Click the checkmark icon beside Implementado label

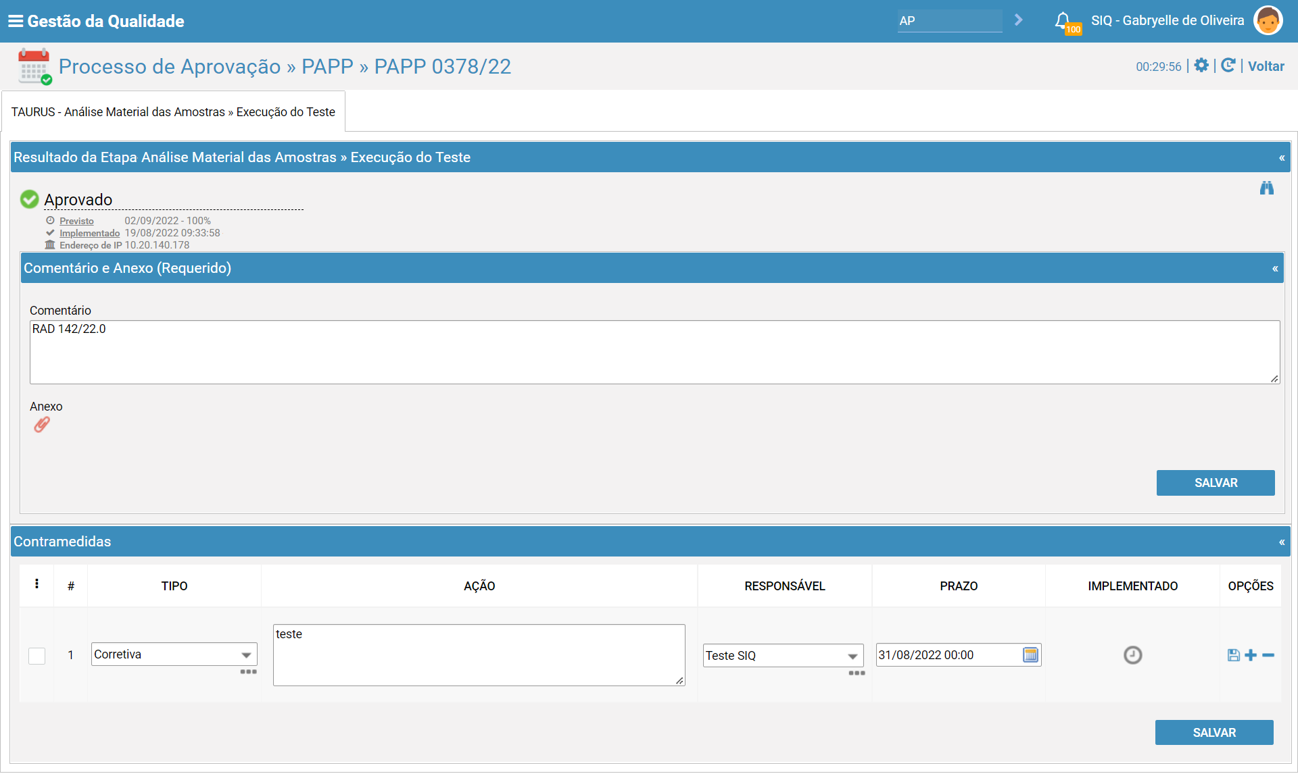tap(50, 233)
